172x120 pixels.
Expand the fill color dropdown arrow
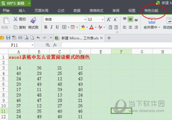87,27
